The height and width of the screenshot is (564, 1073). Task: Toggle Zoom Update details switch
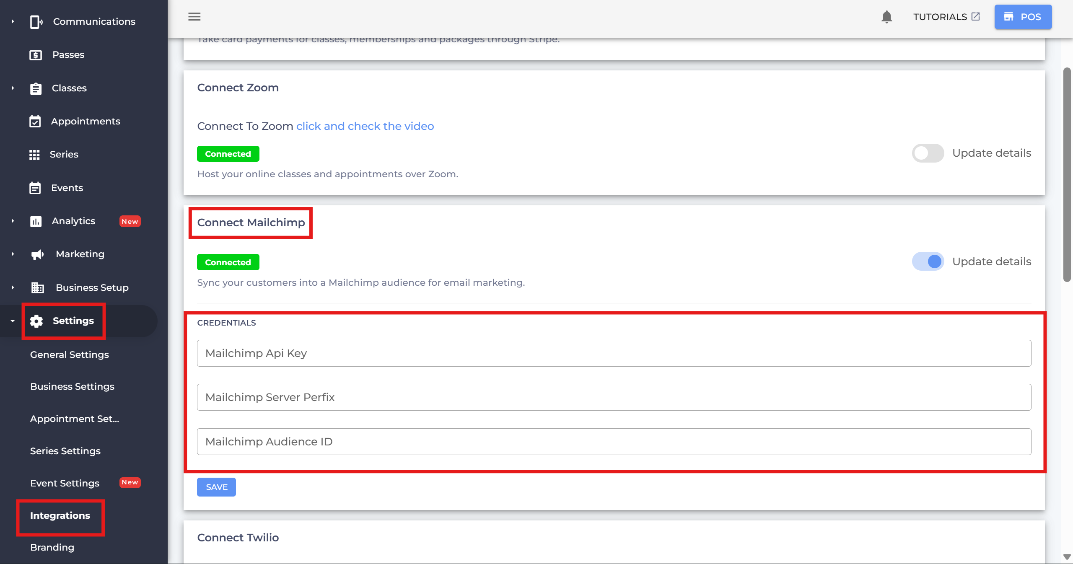point(928,153)
